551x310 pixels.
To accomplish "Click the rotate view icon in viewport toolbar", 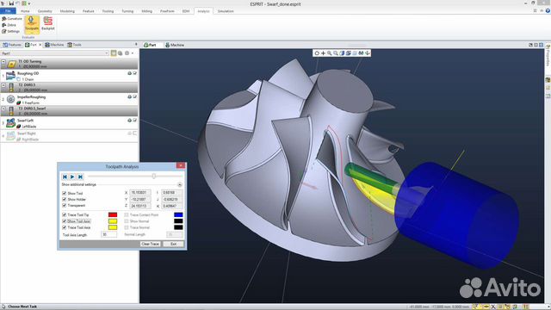I will 317,53.
